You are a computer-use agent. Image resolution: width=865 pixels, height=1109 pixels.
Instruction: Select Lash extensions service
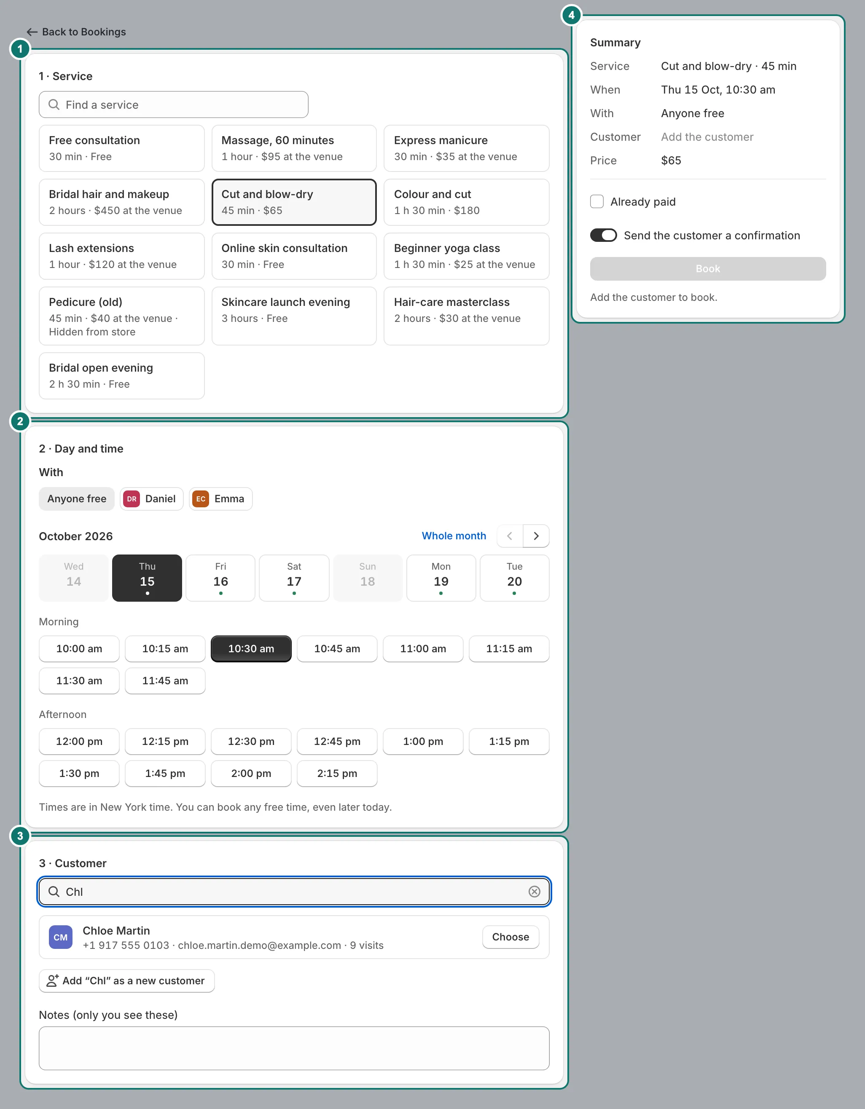[x=121, y=256]
